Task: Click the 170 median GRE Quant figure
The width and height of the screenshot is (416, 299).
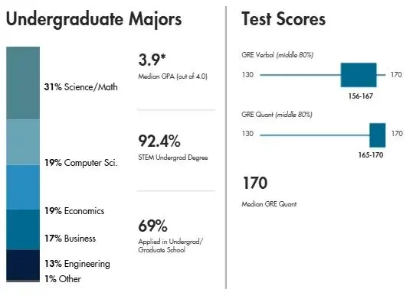Action: 255,183
